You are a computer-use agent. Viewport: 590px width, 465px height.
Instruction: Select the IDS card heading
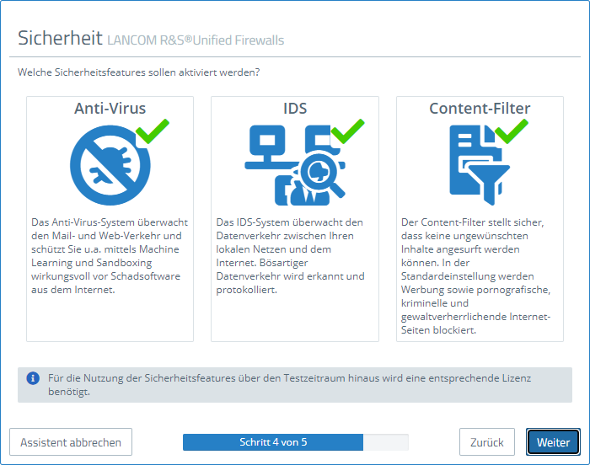[294, 108]
